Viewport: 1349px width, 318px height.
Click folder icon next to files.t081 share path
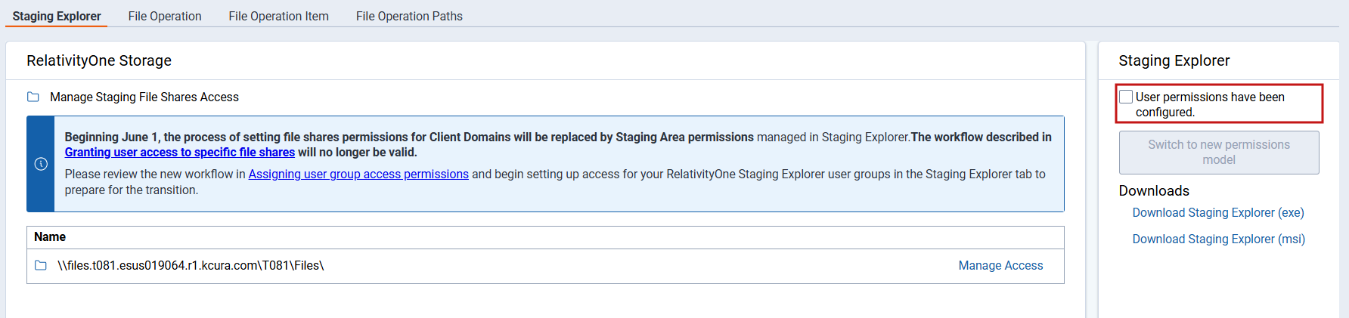[41, 265]
